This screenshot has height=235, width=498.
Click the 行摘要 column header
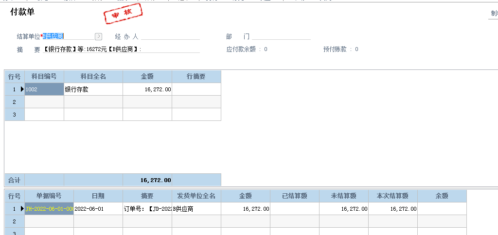point(196,77)
